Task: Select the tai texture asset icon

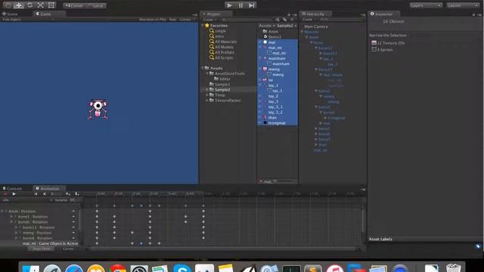Action: tap(265, 80)
